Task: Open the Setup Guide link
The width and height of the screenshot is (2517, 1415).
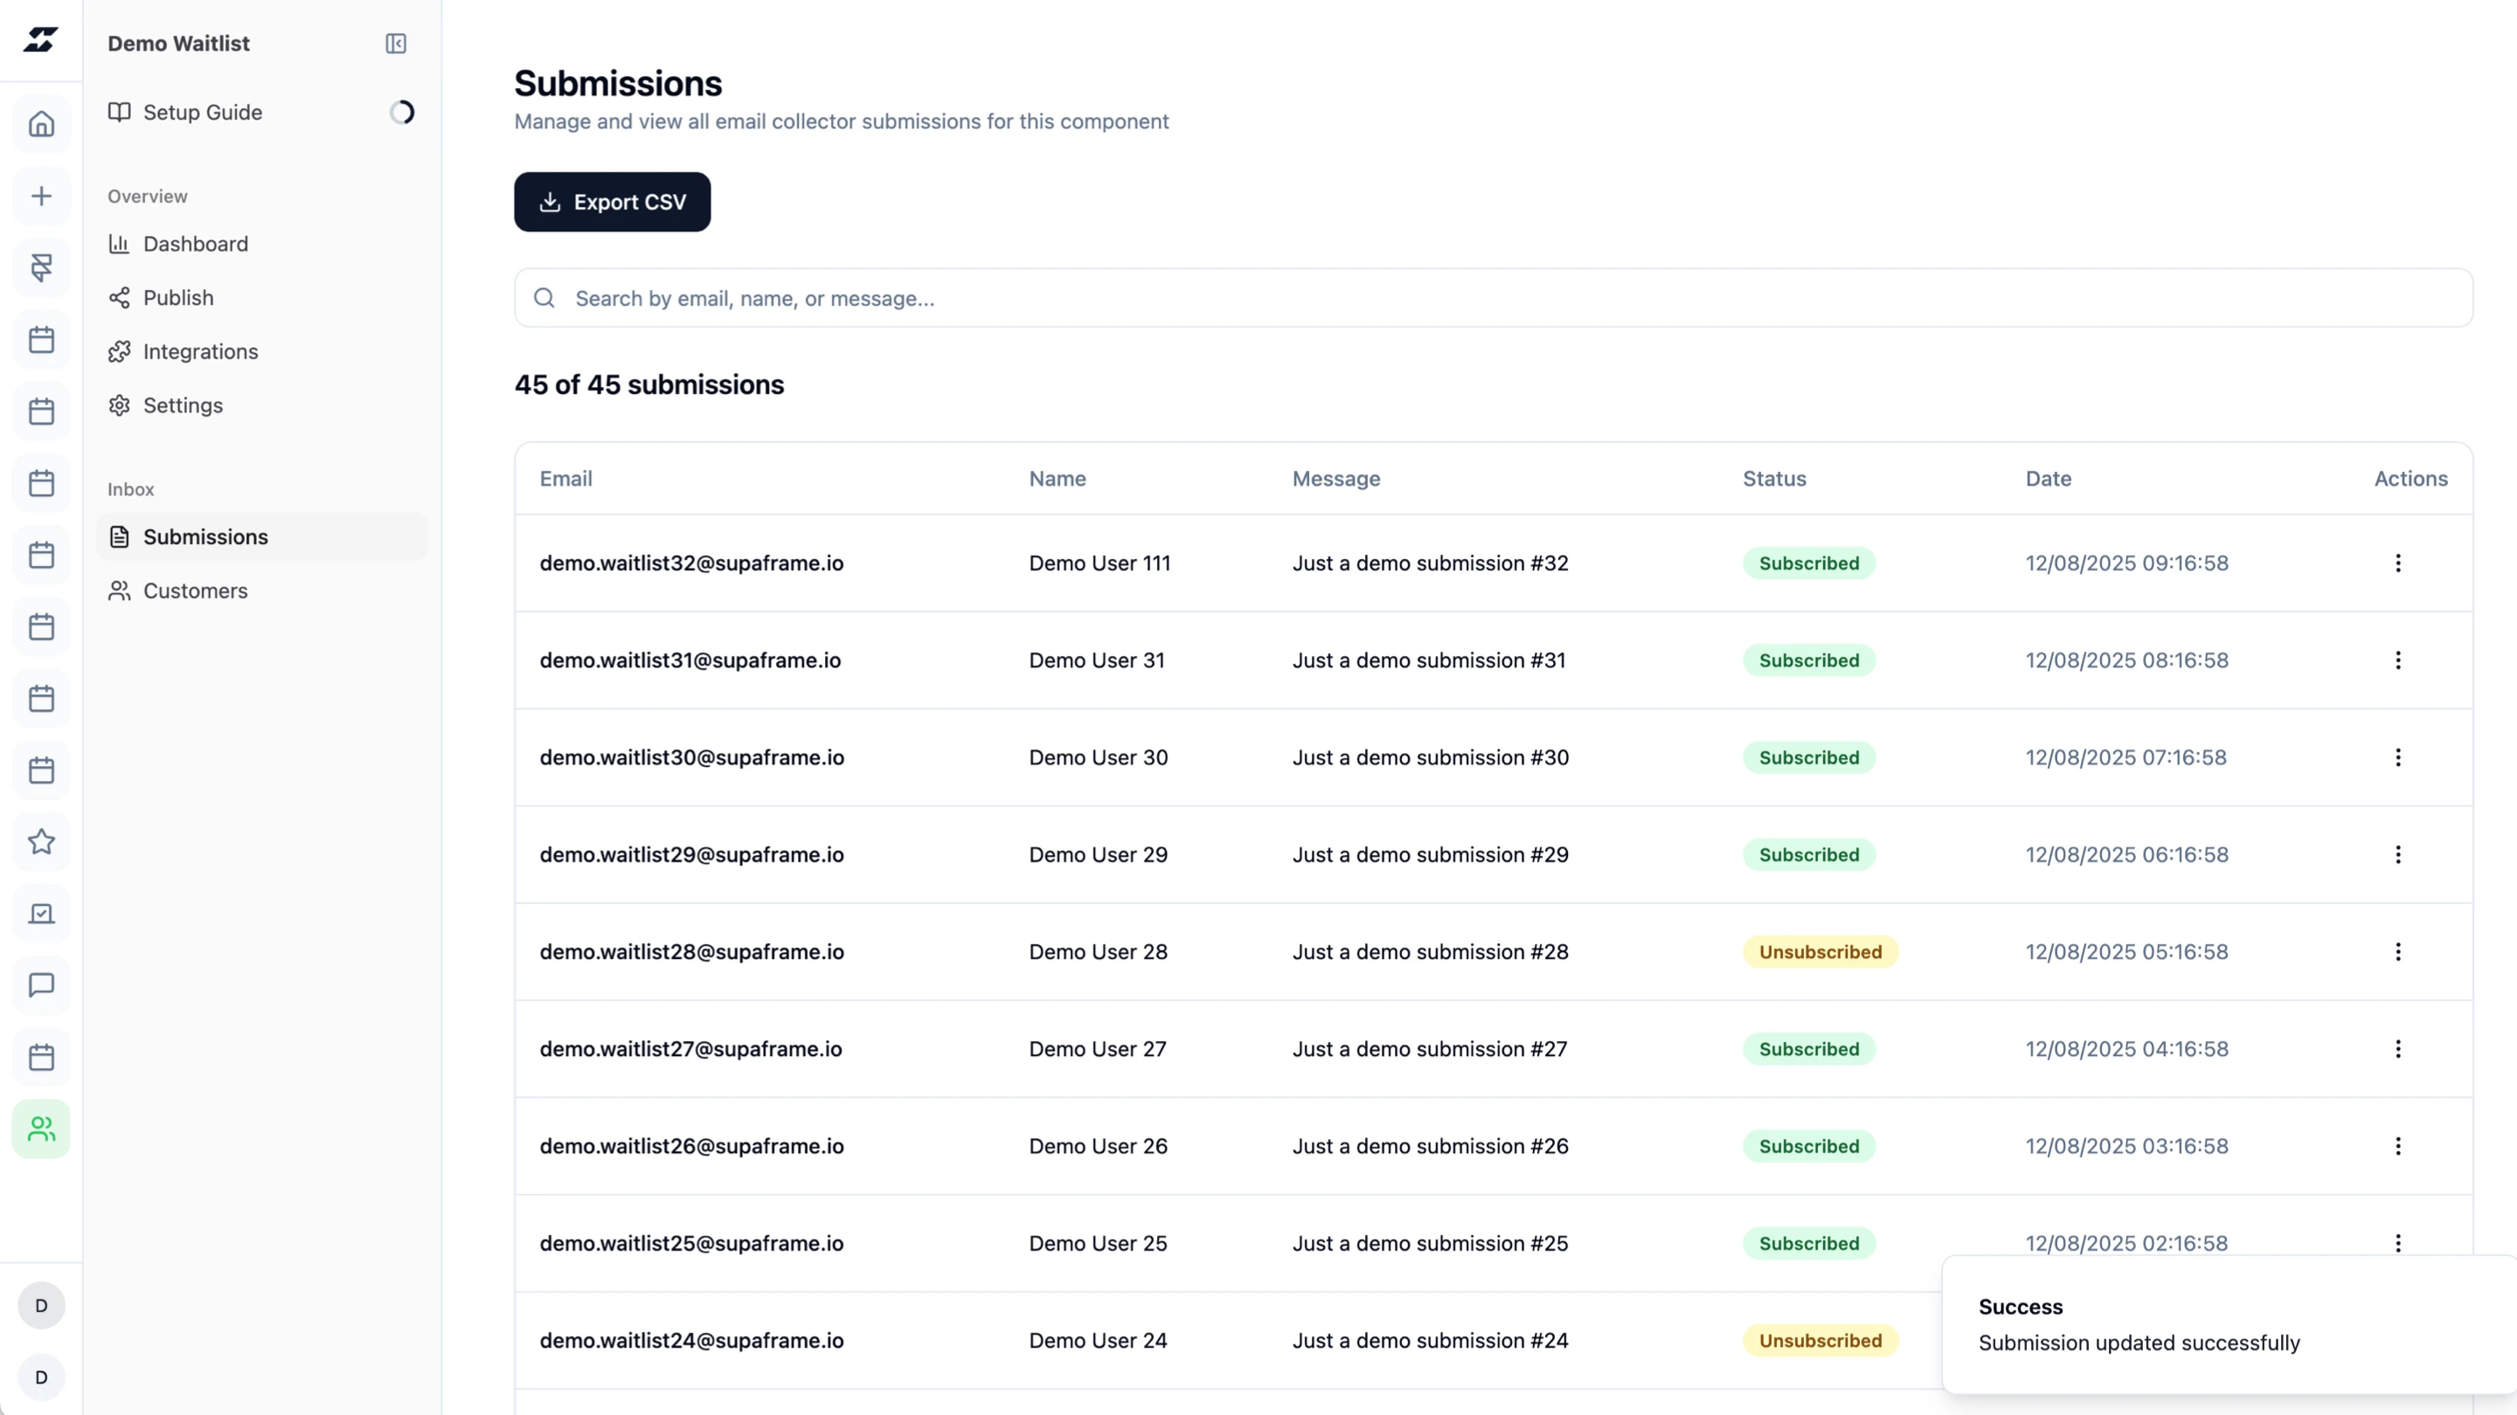Action: point(201,113)
